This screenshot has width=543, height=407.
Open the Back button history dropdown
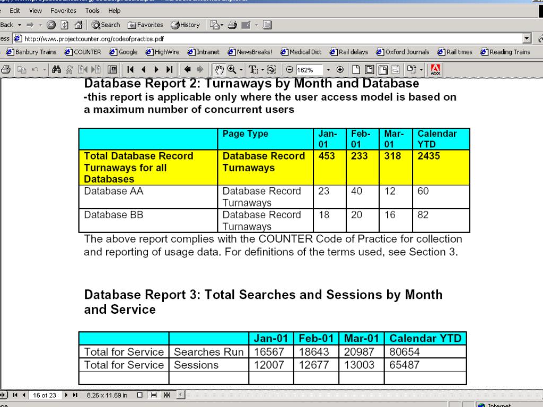(x=20, y=24)
